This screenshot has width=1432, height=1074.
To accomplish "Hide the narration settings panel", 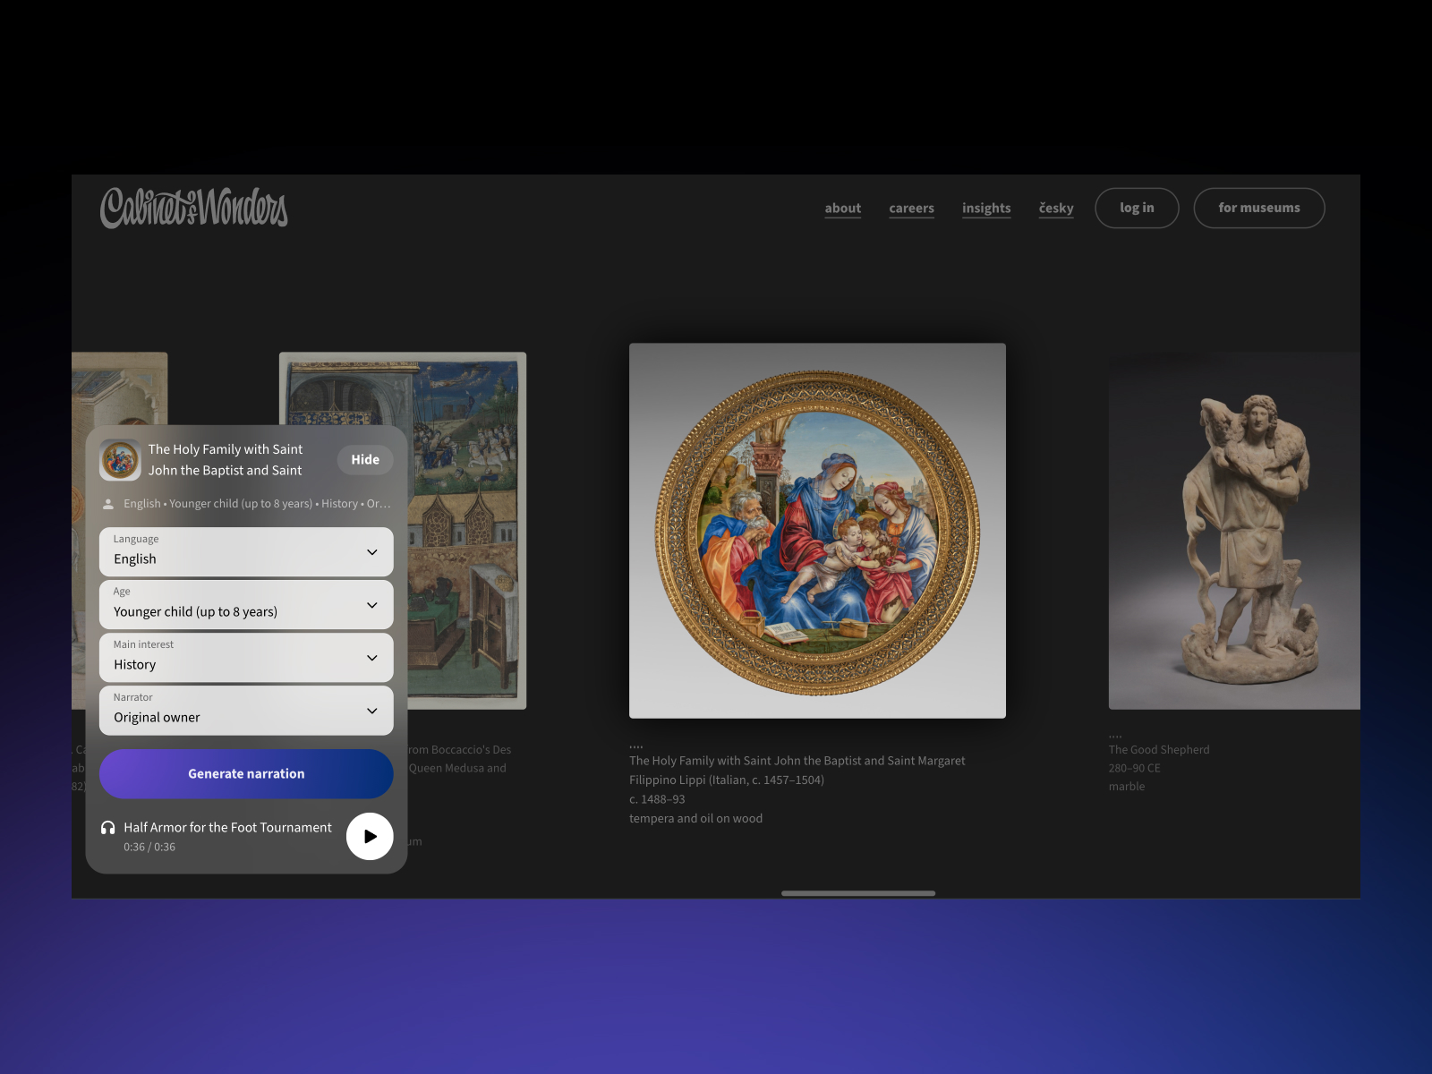I will [364, 459].
